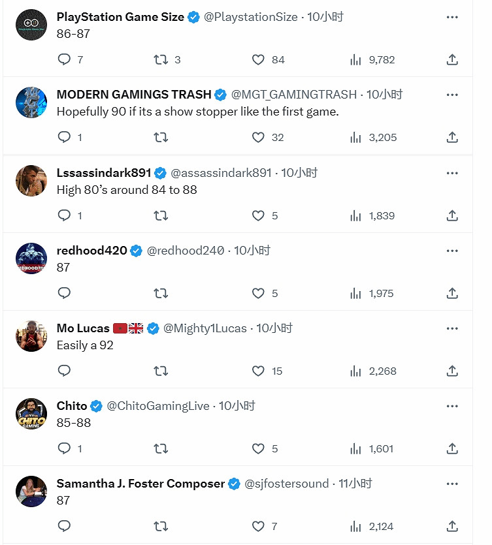
Task: Share Samantha J. Foster Composer's tweet
Action: [452, 526]
